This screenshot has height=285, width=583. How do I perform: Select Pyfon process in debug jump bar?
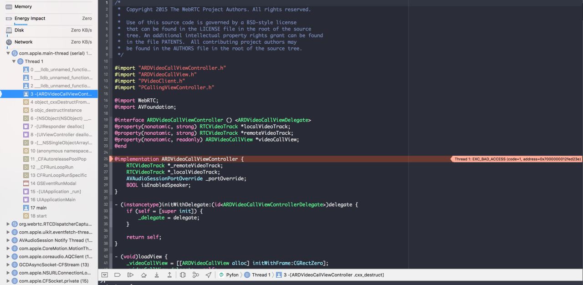(x=229, y=275)
